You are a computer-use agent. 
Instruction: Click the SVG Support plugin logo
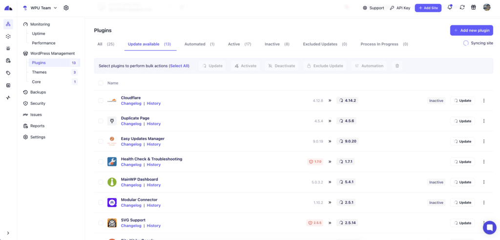coord(112,223)
